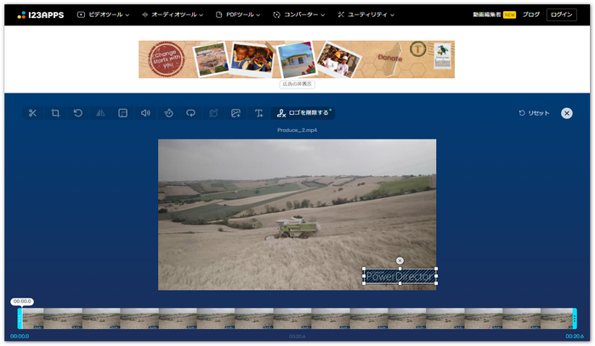Image resolution: width=595 pixels, height=346 pixels.
Task: Open the speed change tool
Action: (x=168, y=113)
